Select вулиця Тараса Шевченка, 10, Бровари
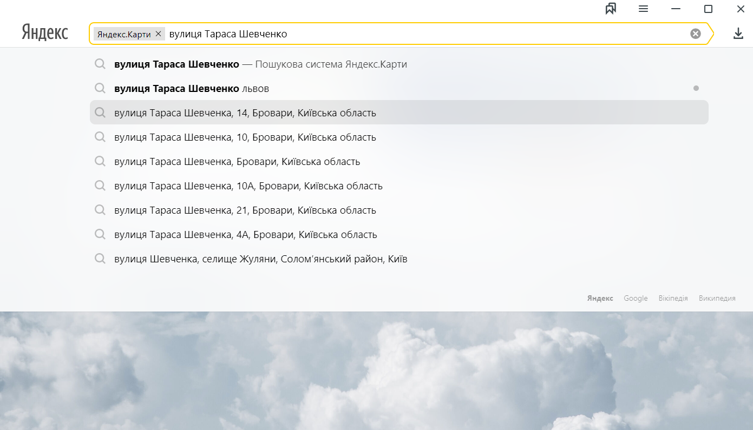Image resolution: width=753 pixels, height=430 pixels. pos(399,137)
